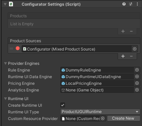Click the Runtime UI Data Engine label
This screenshot has height=126, width=142.
pos(30,77)
